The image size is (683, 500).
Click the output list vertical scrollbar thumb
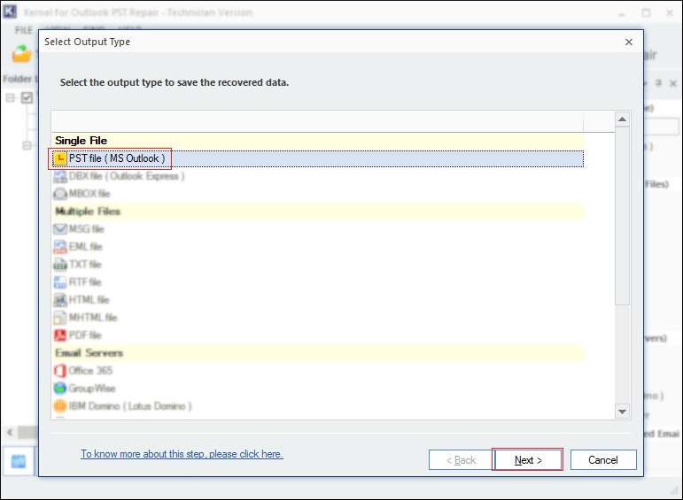622,216
